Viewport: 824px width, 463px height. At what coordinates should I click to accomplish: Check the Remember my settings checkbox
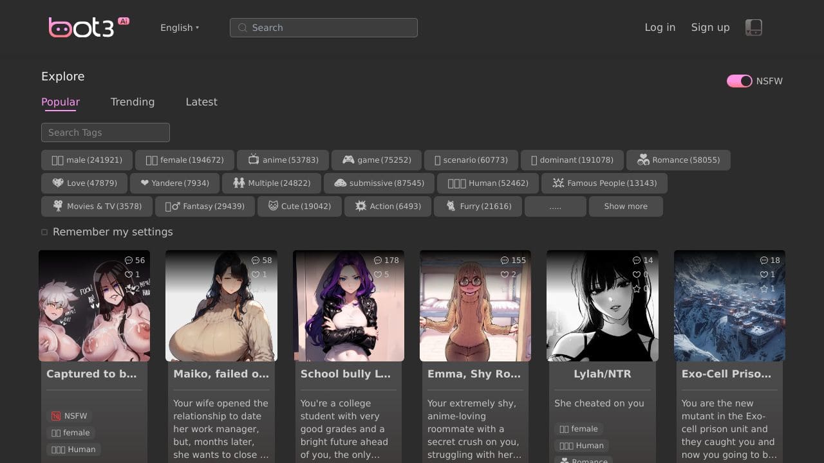[44, 232]
